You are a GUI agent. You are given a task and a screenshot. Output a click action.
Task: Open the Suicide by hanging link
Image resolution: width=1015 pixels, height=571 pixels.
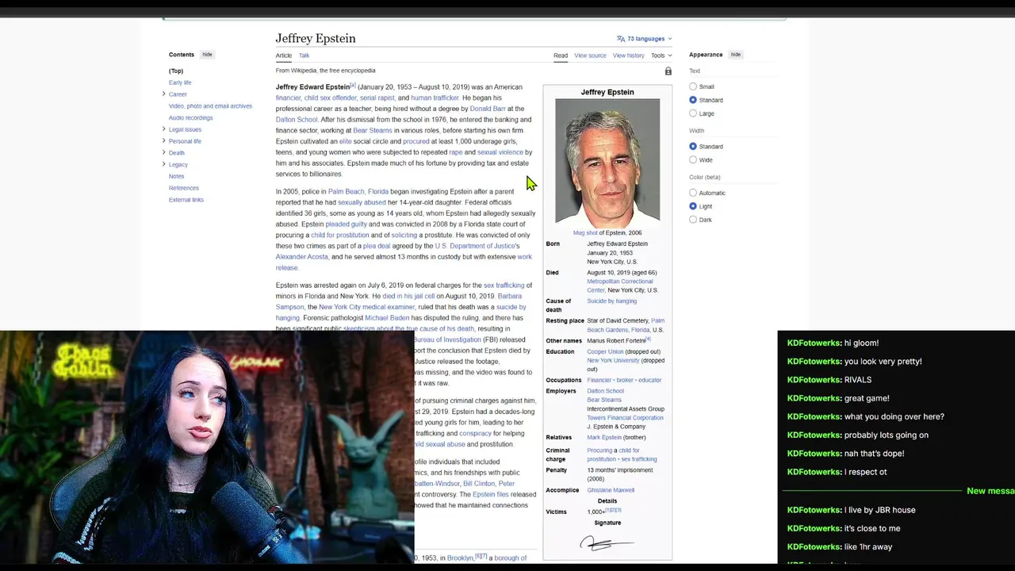tap(611, 301)
